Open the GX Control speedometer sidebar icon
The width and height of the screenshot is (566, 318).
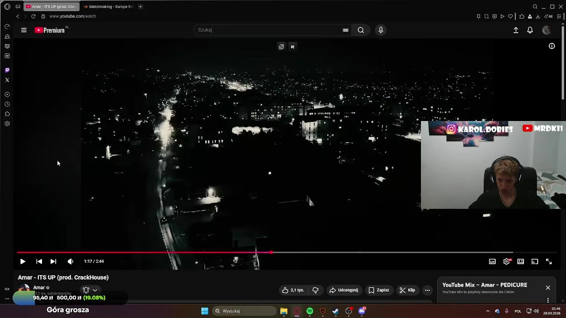[x=7, y=26]
